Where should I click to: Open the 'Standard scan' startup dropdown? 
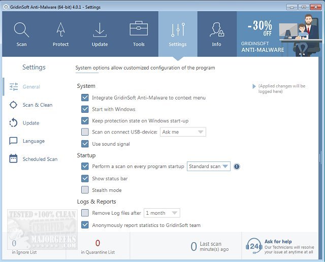[209, 167]
